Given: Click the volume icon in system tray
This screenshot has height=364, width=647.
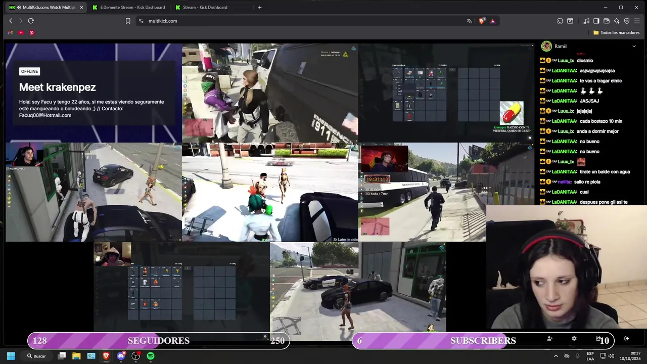Looking at the screenshot, I should [x=611, y=356].
